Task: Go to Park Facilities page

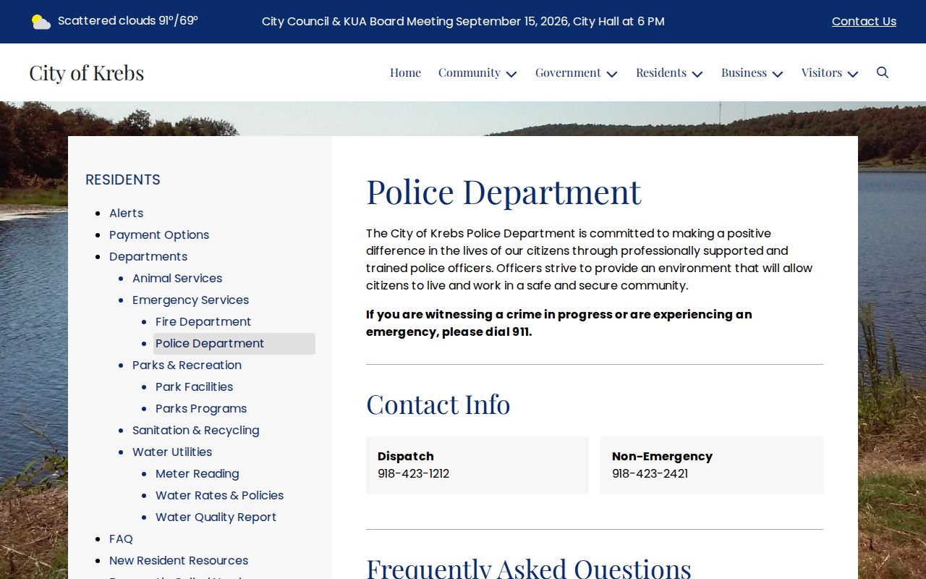Action: click(195, 386)
